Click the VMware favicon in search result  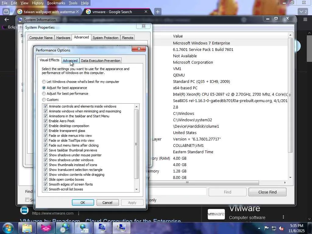point(24,210)
